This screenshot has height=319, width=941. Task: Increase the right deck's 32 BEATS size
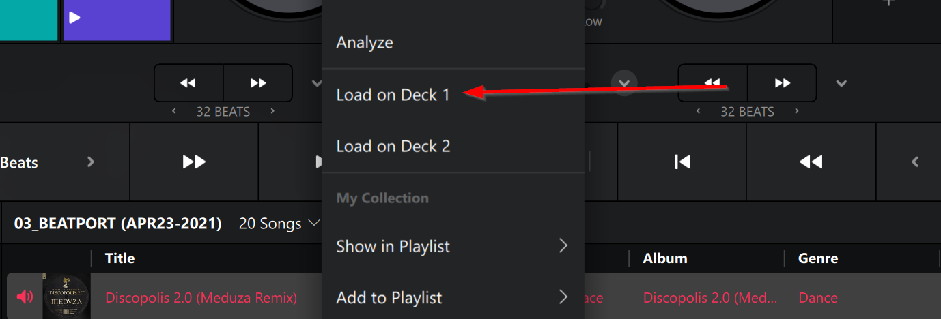pyautogui.click(x=797, y=111)
